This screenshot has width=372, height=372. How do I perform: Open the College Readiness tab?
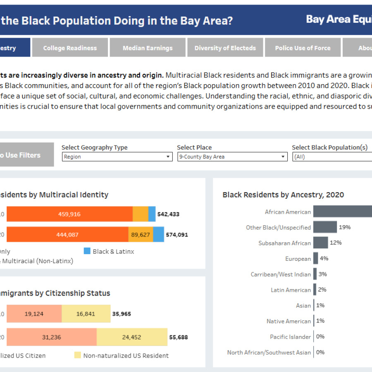[x=70, y=48]
